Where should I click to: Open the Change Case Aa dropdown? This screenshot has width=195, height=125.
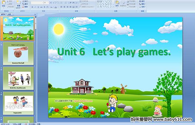[51, 7]
